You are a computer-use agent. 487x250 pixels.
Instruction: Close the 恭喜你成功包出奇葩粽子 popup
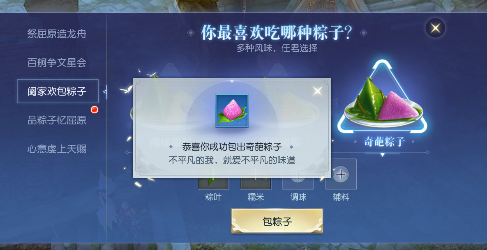pyautogui.click(x=317, y=91)
